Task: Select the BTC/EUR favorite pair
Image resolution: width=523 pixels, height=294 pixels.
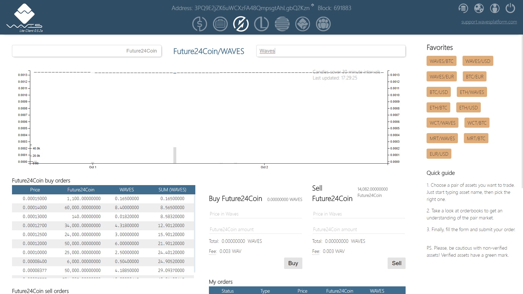Action: coord(475,76)
